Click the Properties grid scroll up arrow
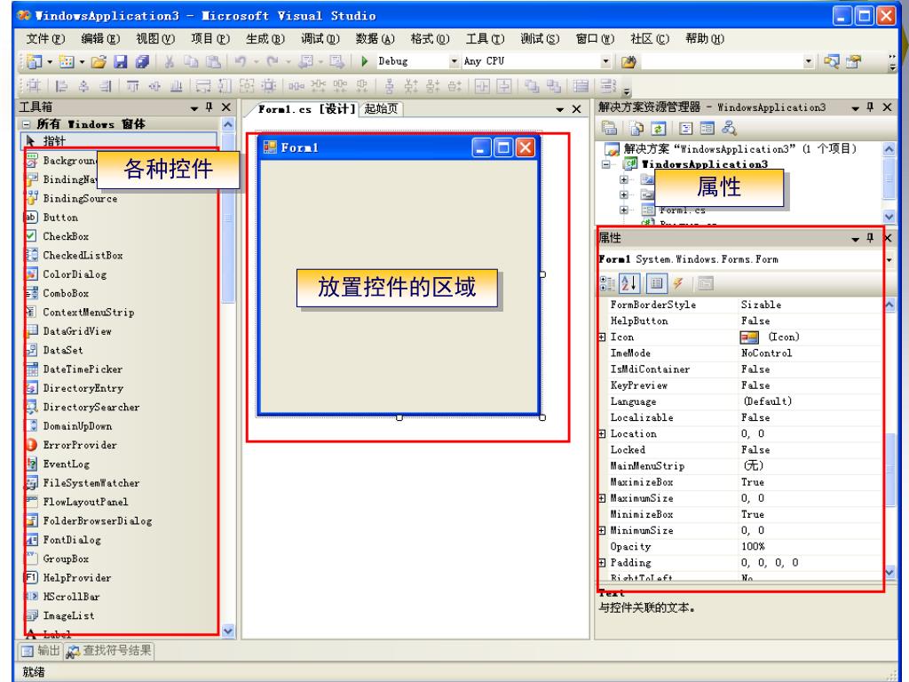909x682 pixels. point(889,304)
